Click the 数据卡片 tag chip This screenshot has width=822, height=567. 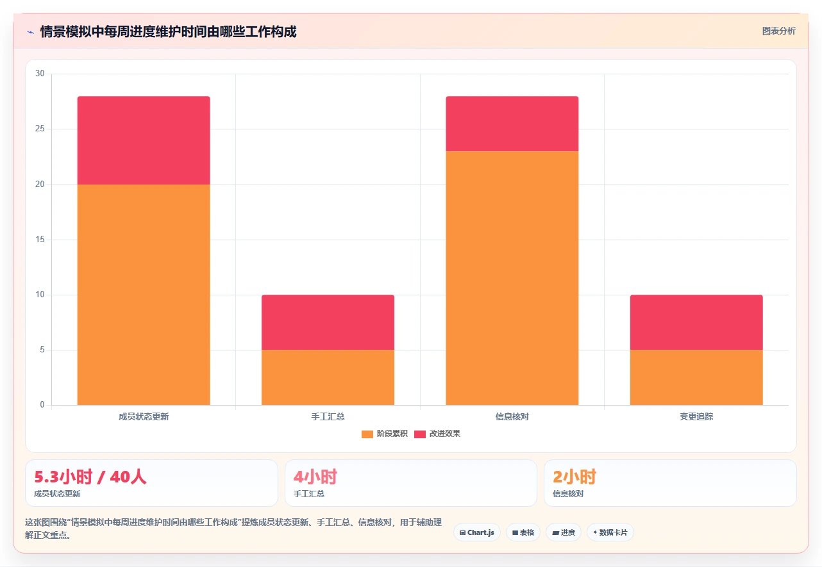(x=610, y=532)
